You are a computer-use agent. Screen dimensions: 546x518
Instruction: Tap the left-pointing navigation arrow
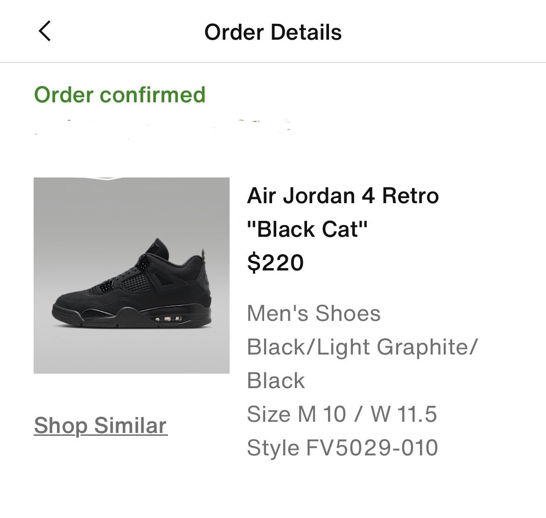(x=43, y=32)
